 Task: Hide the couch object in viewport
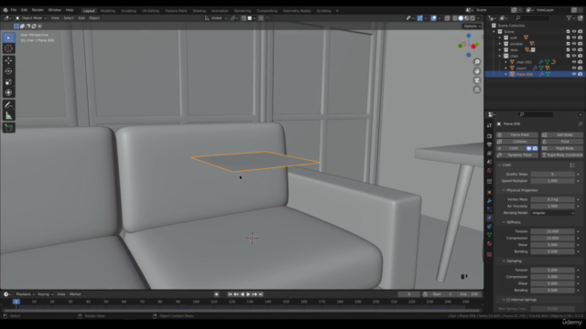tap(574, 68)
